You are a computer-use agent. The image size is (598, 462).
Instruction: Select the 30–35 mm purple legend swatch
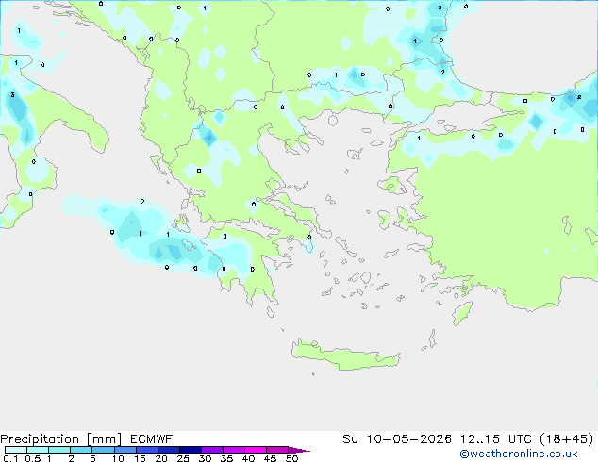(212, 450)
